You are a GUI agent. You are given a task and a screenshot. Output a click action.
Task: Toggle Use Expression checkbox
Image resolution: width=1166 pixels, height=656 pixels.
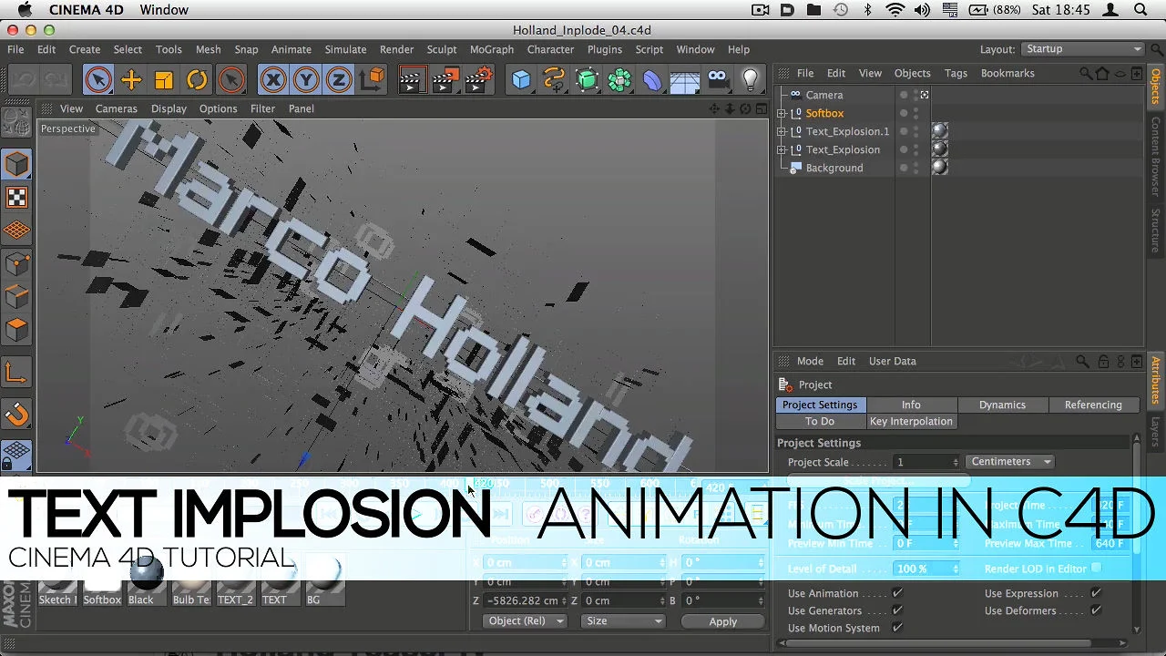1096,593
